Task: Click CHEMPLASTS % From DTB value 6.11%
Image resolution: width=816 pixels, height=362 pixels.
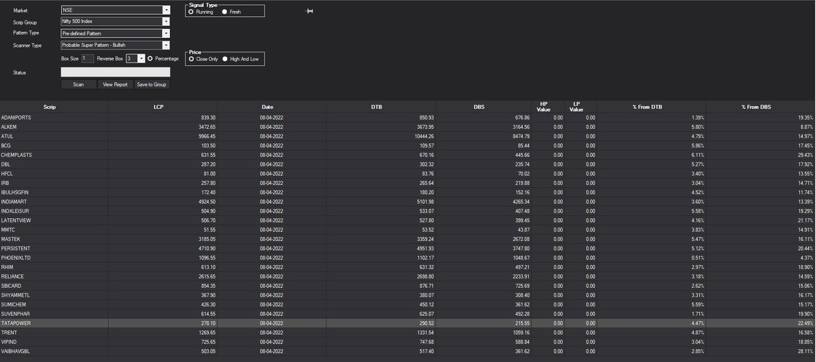Action: click(x=698, y=155)
